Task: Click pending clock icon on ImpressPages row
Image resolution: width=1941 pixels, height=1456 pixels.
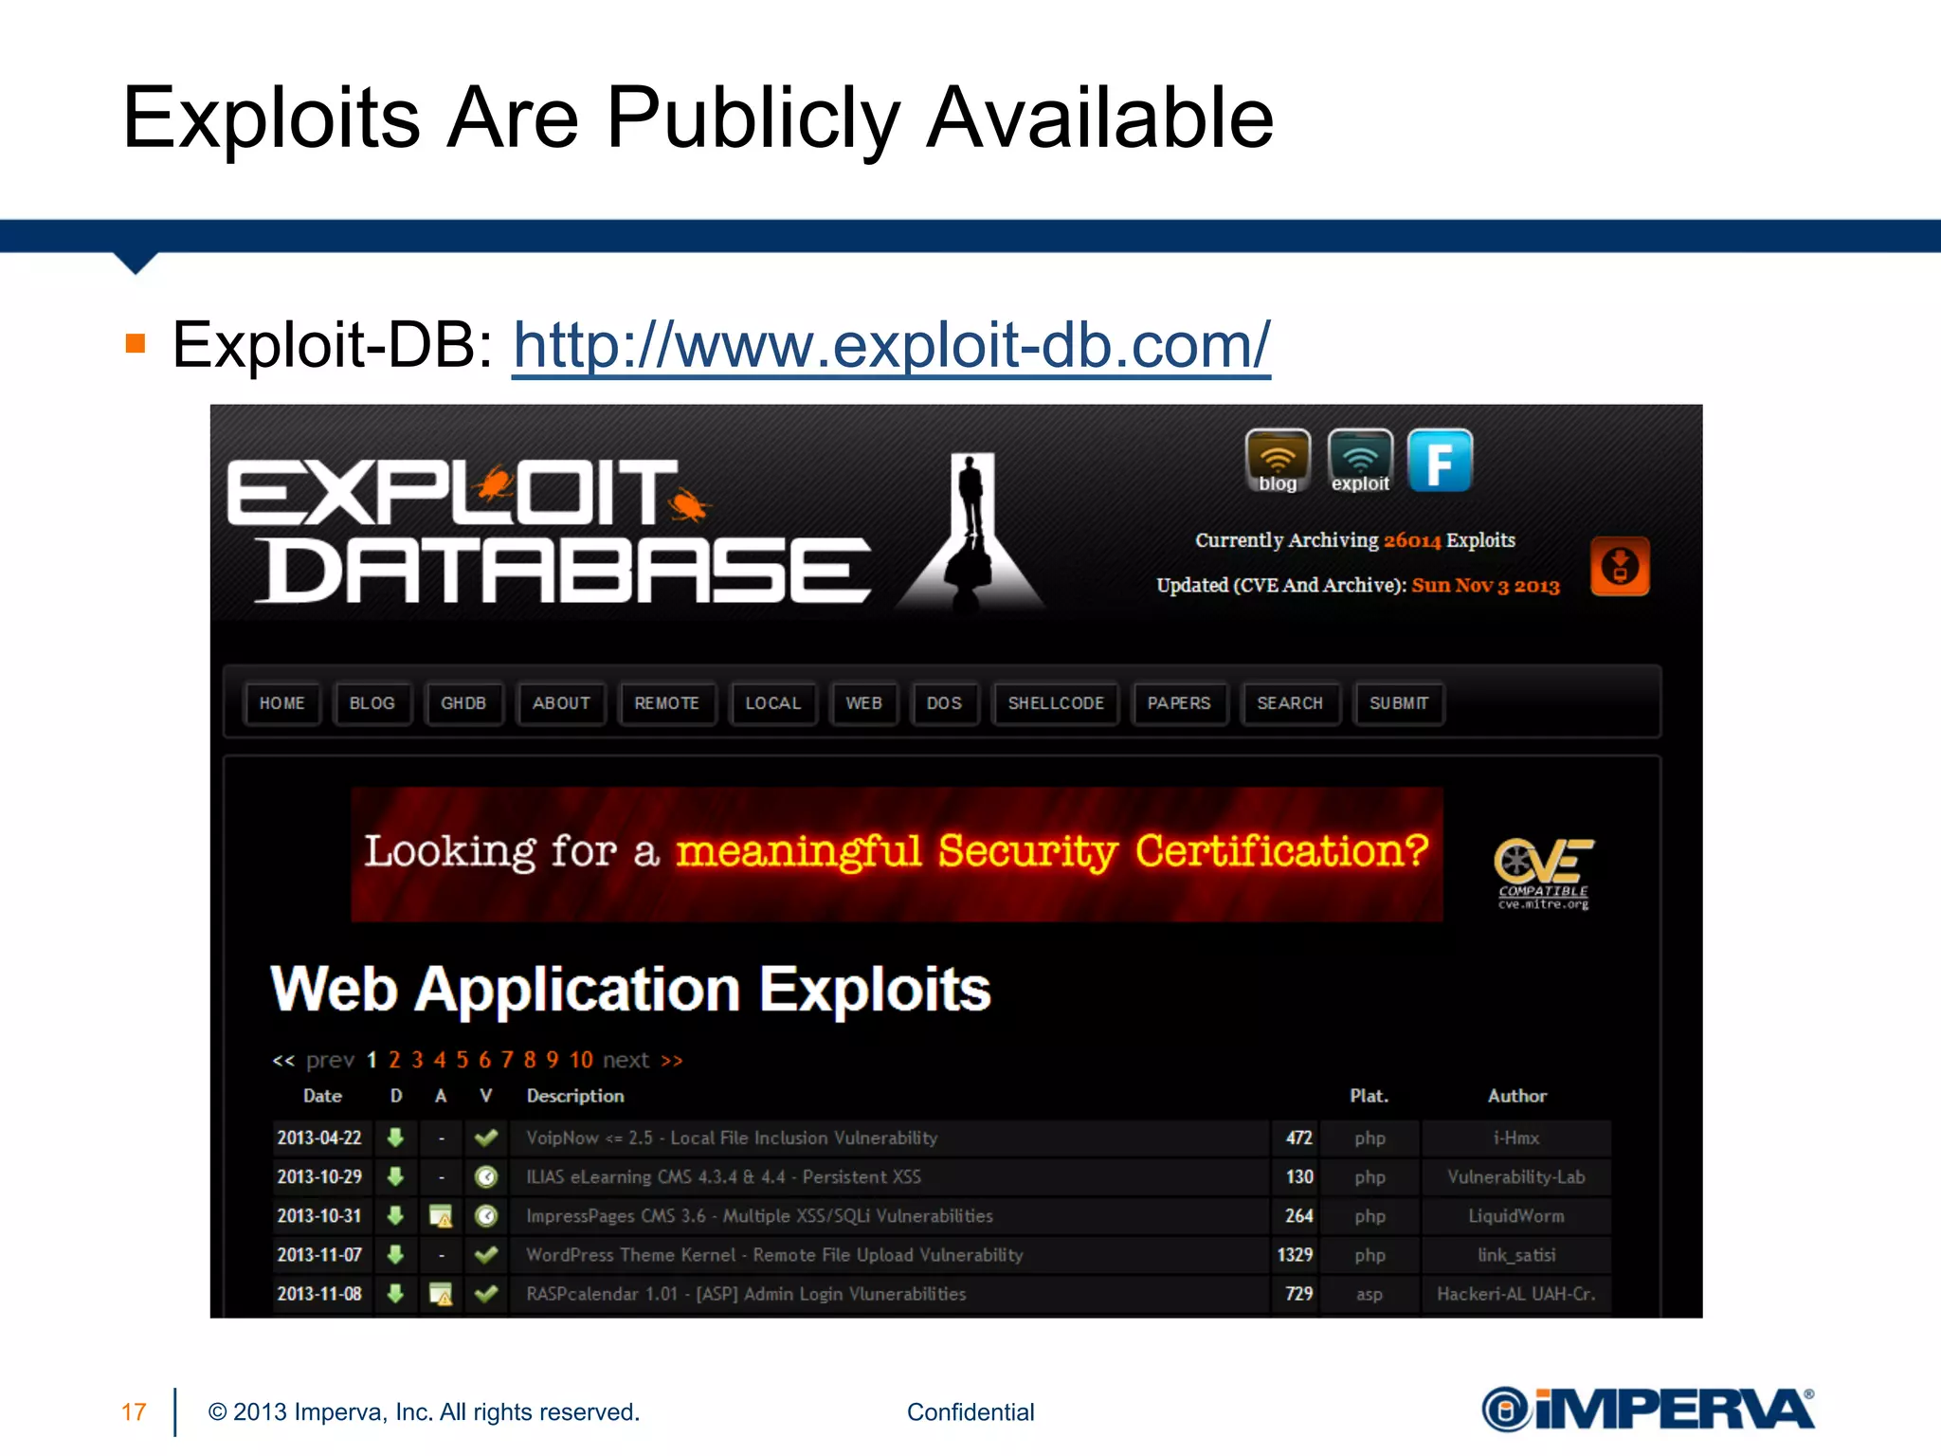Action: coord(486,1216)
